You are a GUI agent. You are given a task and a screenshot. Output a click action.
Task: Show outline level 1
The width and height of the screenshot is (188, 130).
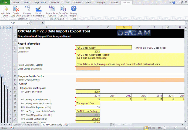[x=2, y=28]
